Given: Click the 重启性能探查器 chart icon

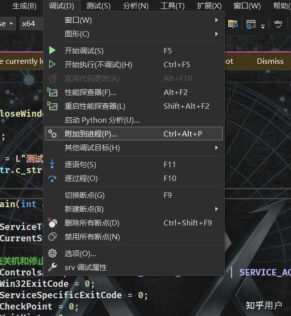Looking at the screenshot, I should click(x=52, y=106).
